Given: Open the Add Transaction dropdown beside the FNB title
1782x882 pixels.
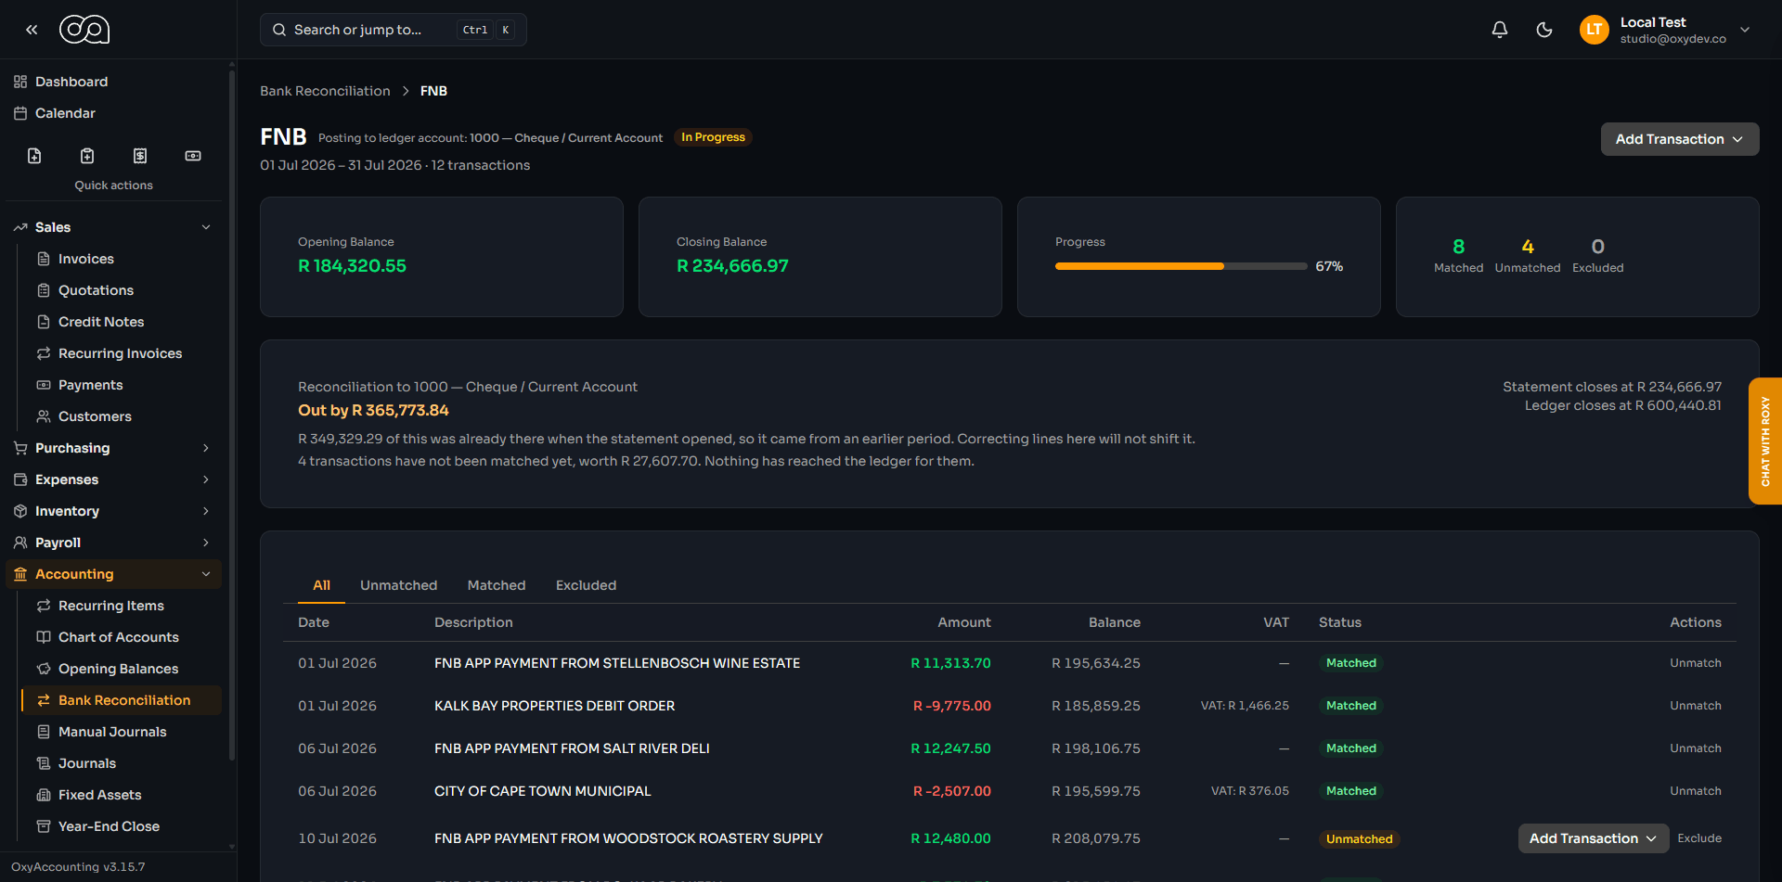Looking at the screenshot, I should coord(1680,139).
